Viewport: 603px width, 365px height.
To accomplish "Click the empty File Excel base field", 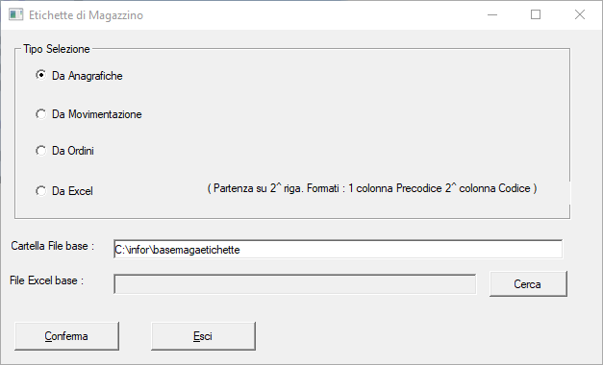I will click(x=295, y=284).
